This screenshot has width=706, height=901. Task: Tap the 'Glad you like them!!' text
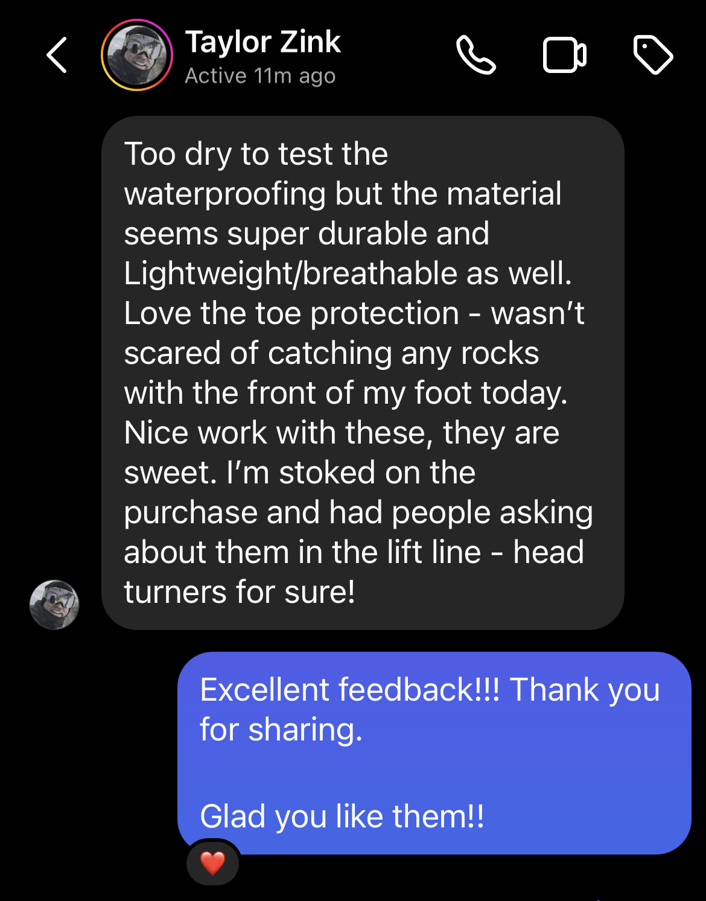point(342,817)
